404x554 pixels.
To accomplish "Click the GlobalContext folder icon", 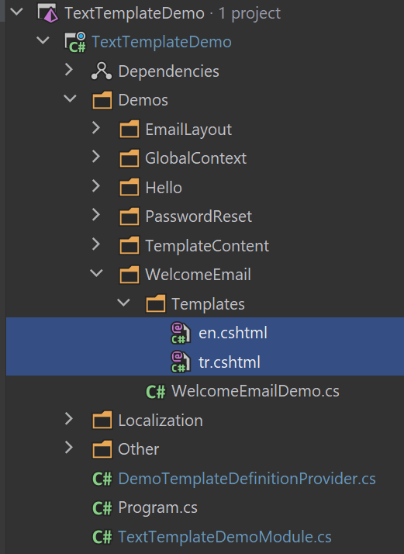I will coord(129,158).
